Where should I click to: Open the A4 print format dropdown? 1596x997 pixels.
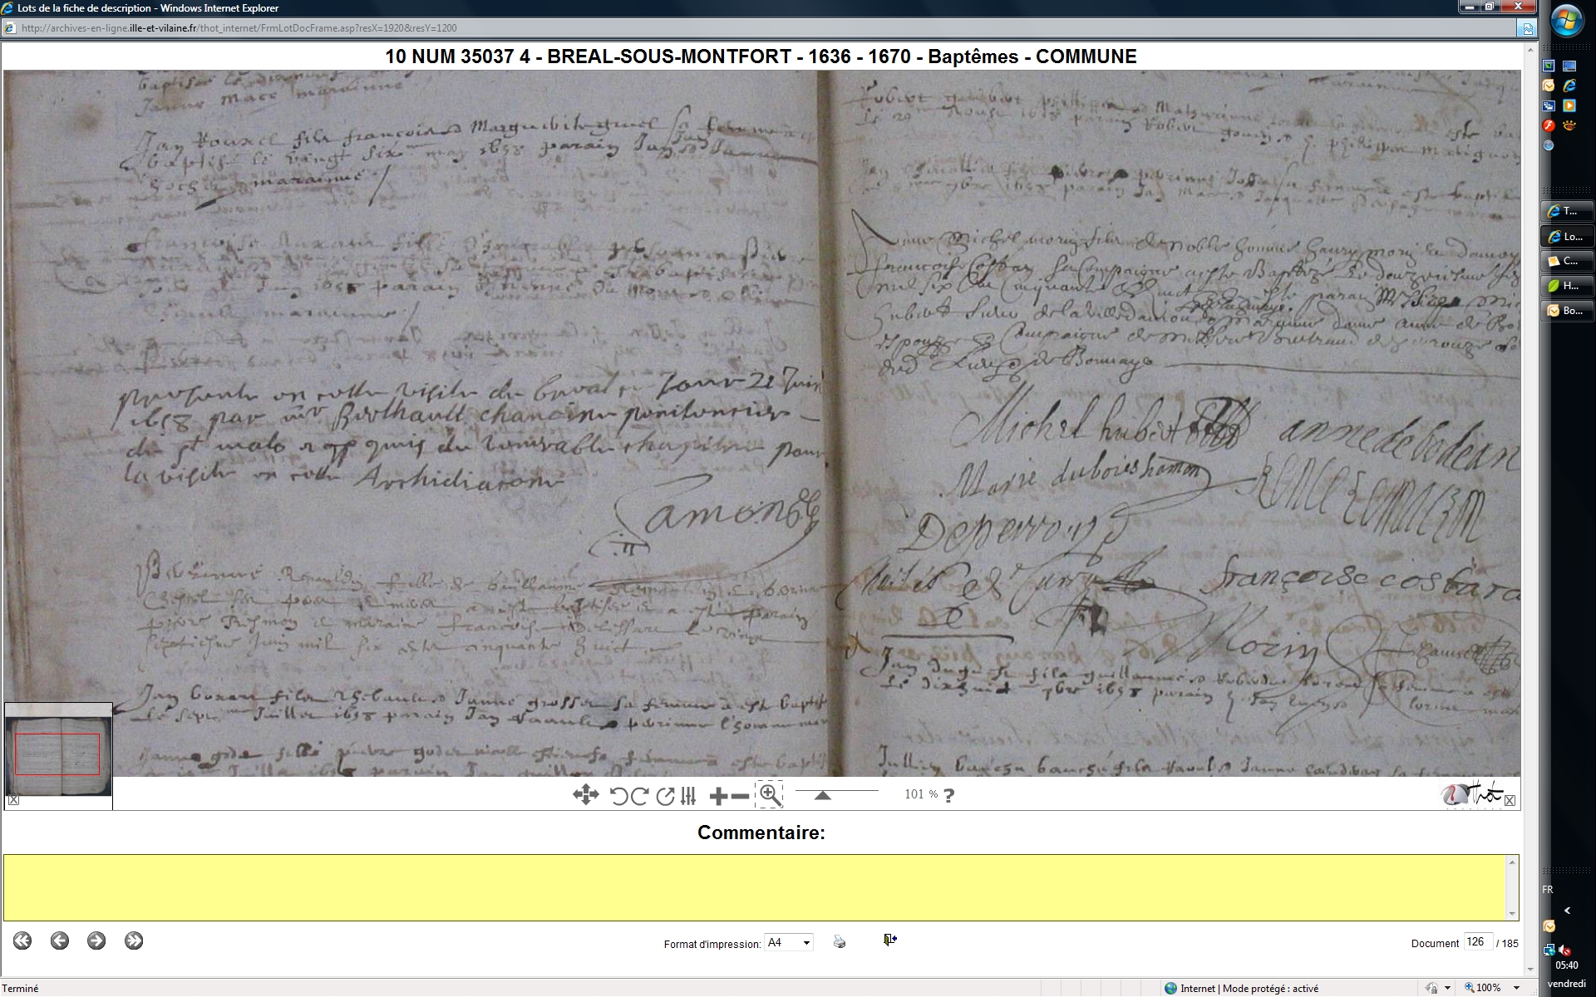pos(805,943)
